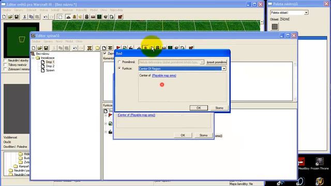Open Modul menu in World Editor
This screenshot has width=331, height=186.
94,10
